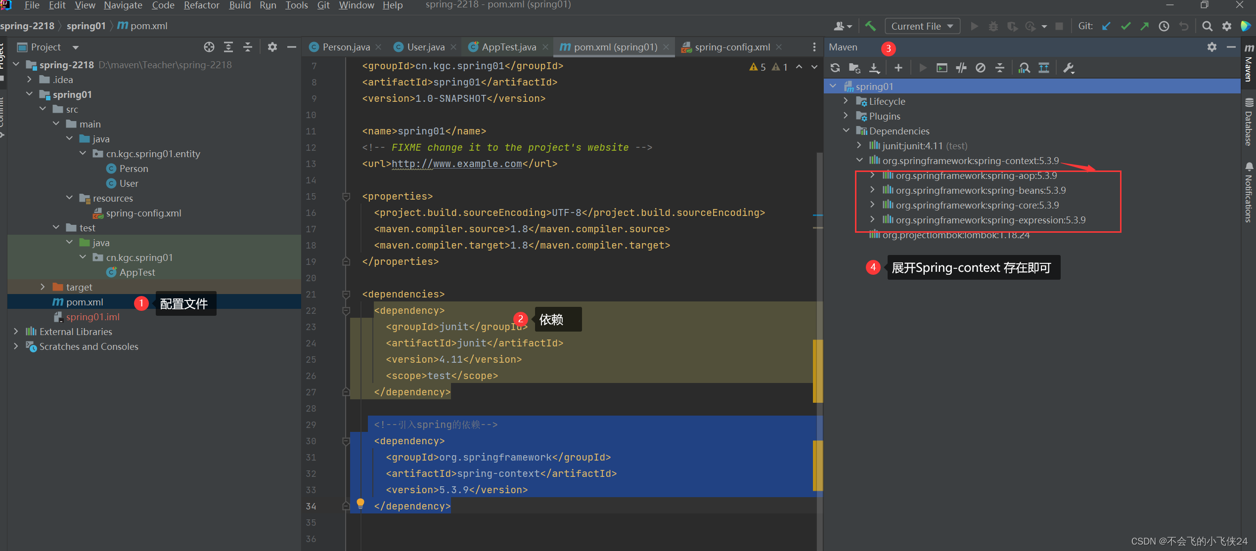
Task: Click the intention lightbulb on line 34
Action: coord(360,504)
